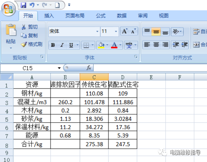This screenshot has width=207, height=162.
Task: Switch to the 公式 (Formulas) tab
Action: coord(101,16)
